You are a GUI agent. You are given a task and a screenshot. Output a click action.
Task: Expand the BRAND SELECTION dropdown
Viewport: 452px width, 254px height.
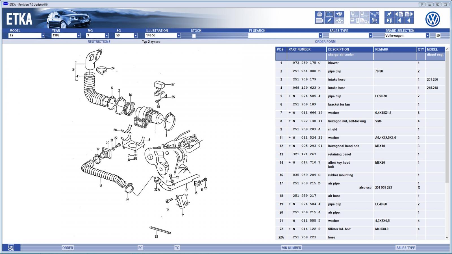(427, 36)
